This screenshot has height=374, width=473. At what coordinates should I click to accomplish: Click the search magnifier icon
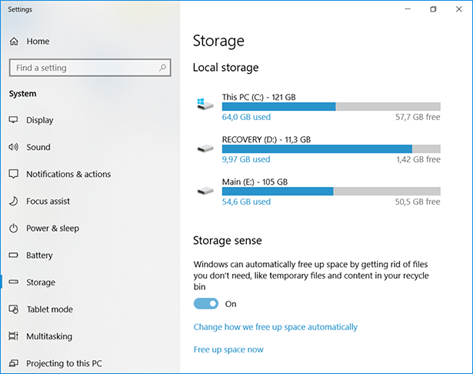click(162, 68)
